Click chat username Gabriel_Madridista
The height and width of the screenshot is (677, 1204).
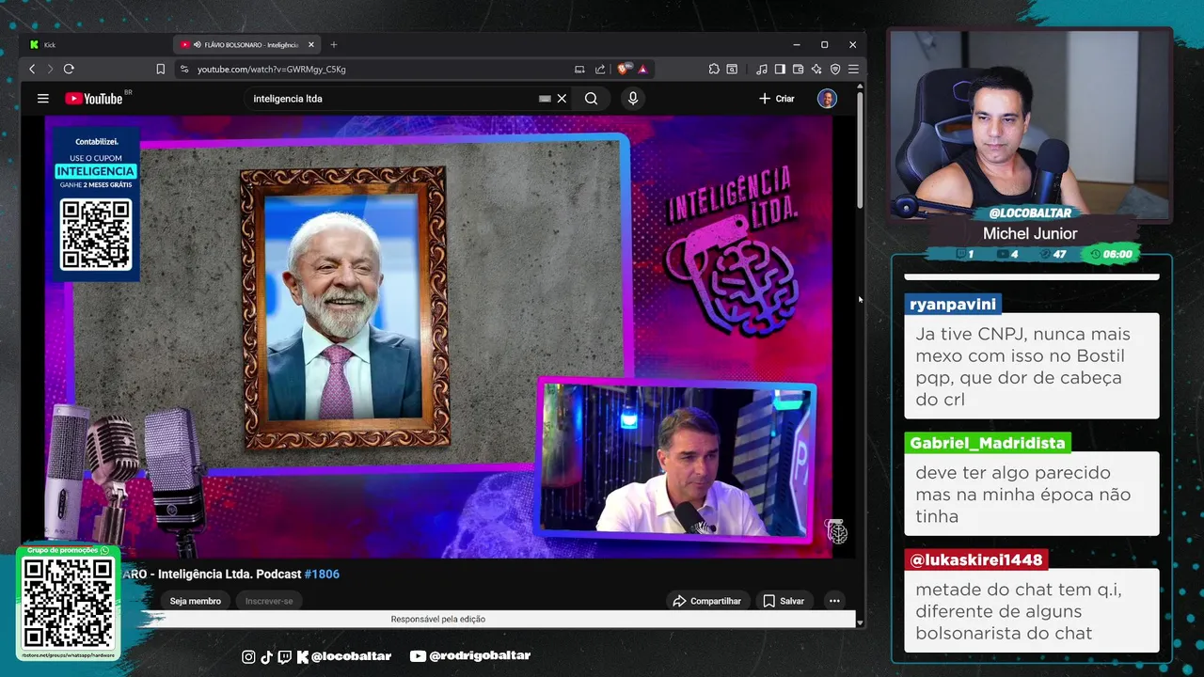(x=988, y=443)
